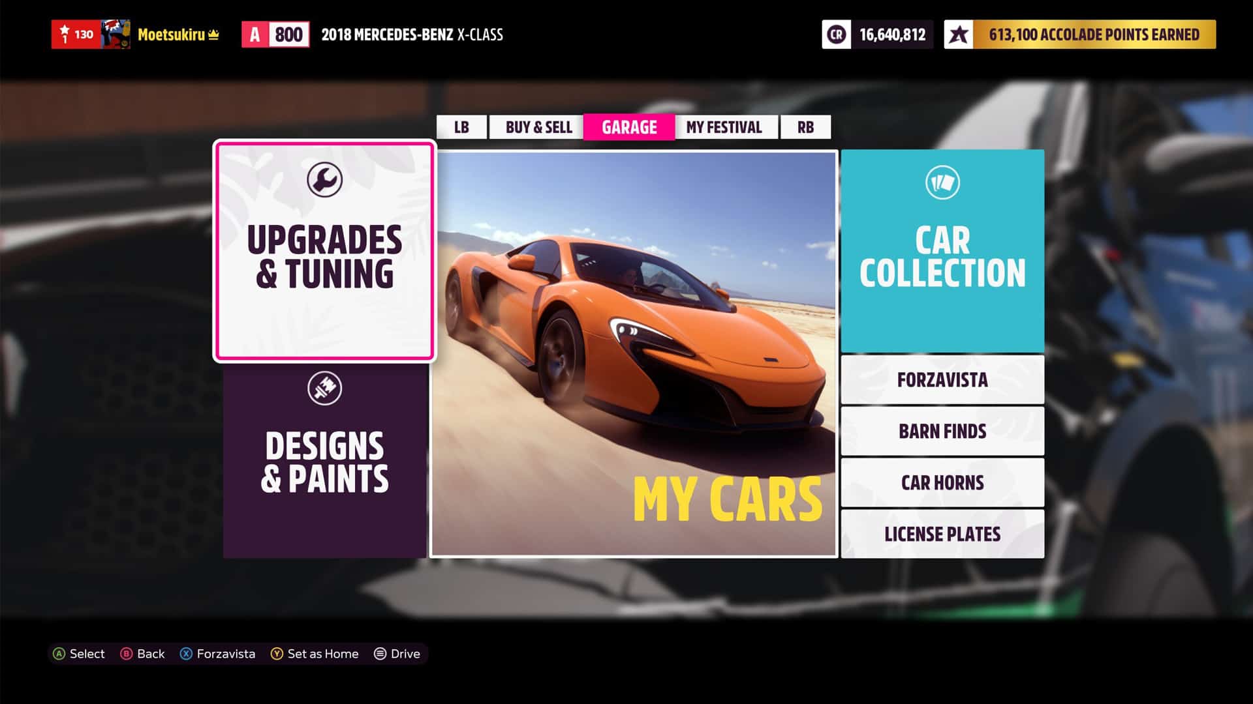Select the Garage tab
This screenshot has height=704, width=1253.
(x=628, y=126)
